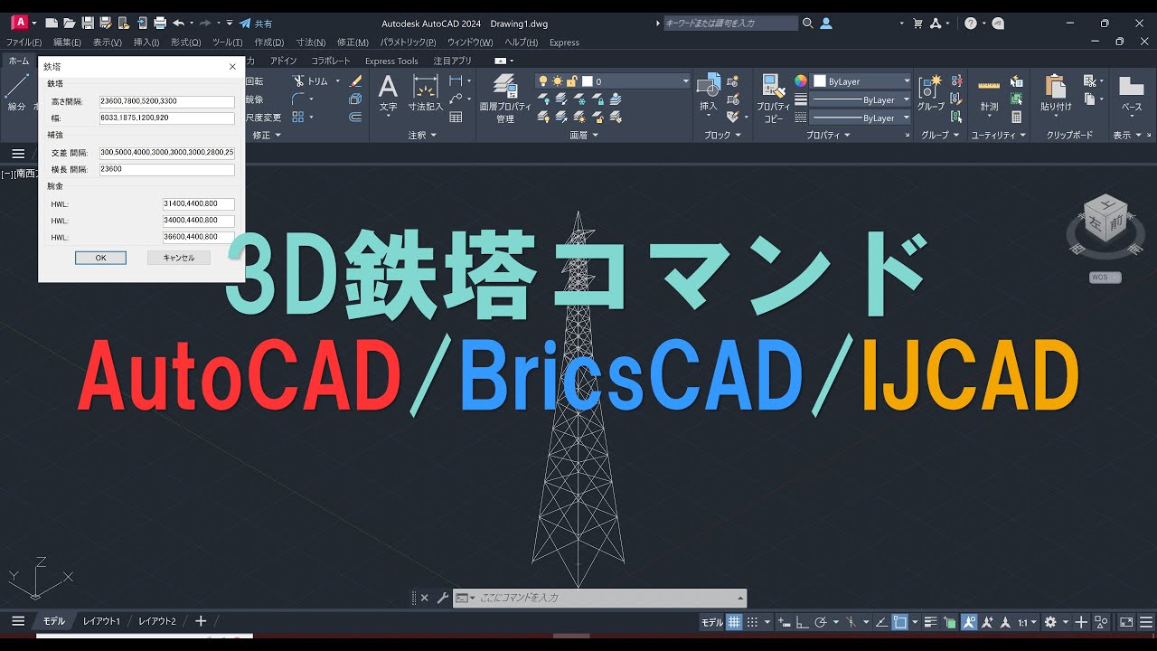1157x651 pixels.
Task: Click the Base view (ベース) icon
Action: (1132, 93)
